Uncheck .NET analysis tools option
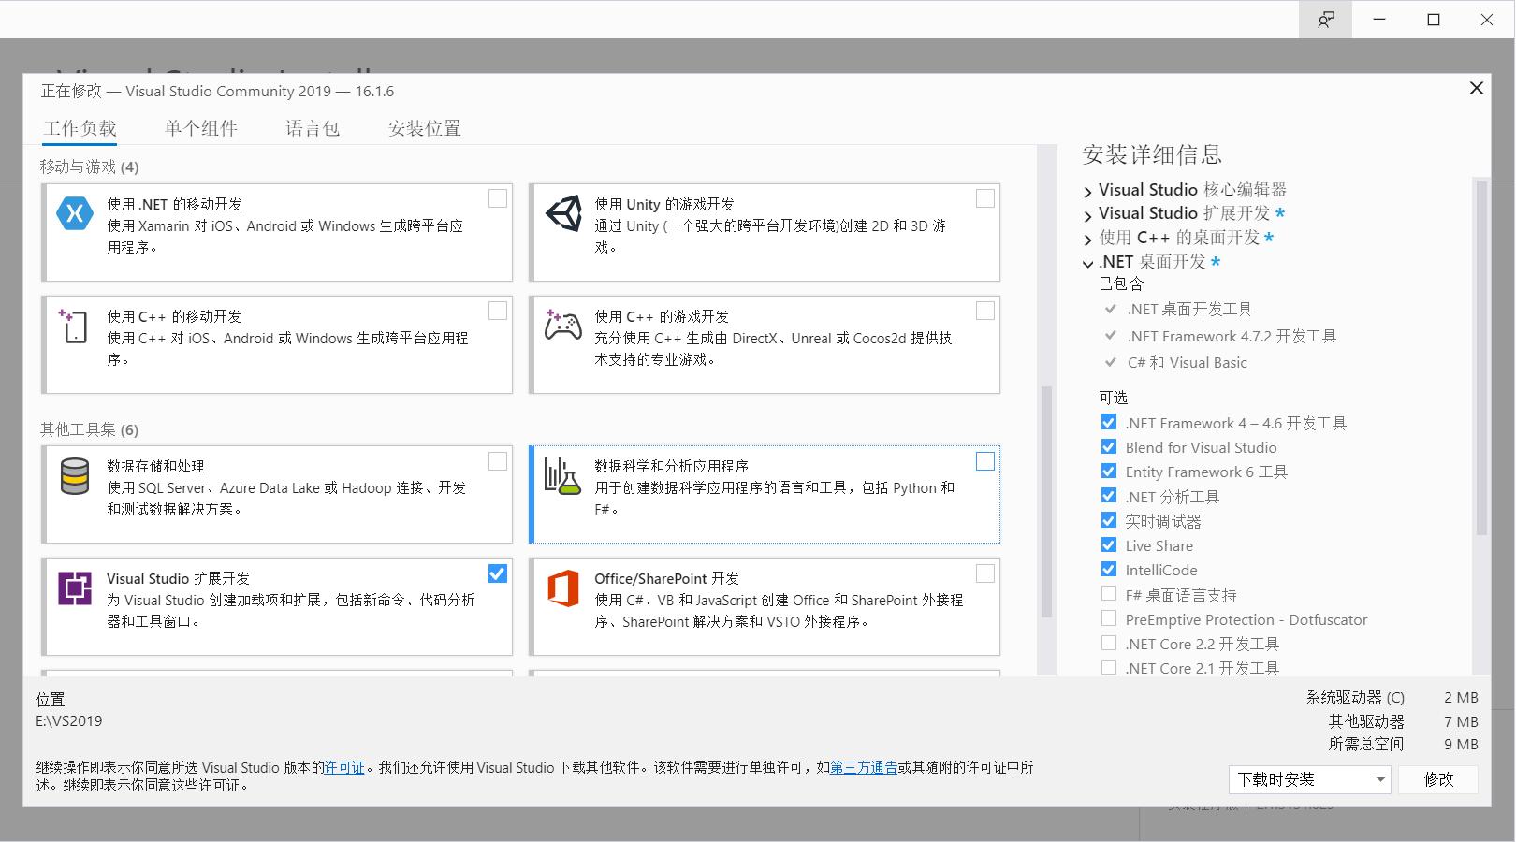Image resolution: width=1516 pixels, height=842 pixels. click(x=1109, y=495)
